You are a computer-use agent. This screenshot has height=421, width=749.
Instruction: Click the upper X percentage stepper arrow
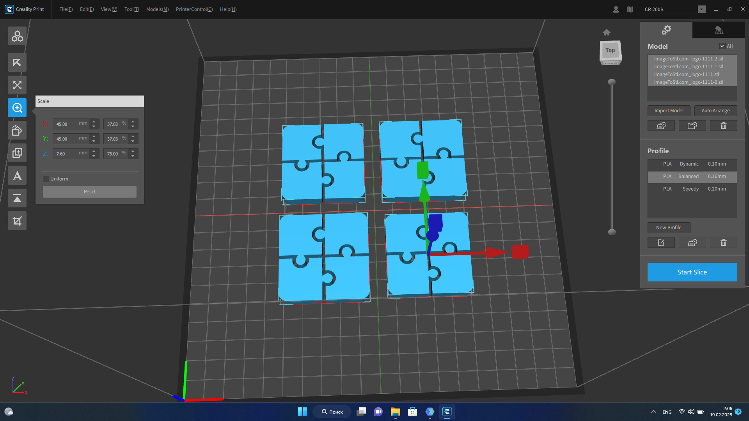132,122
